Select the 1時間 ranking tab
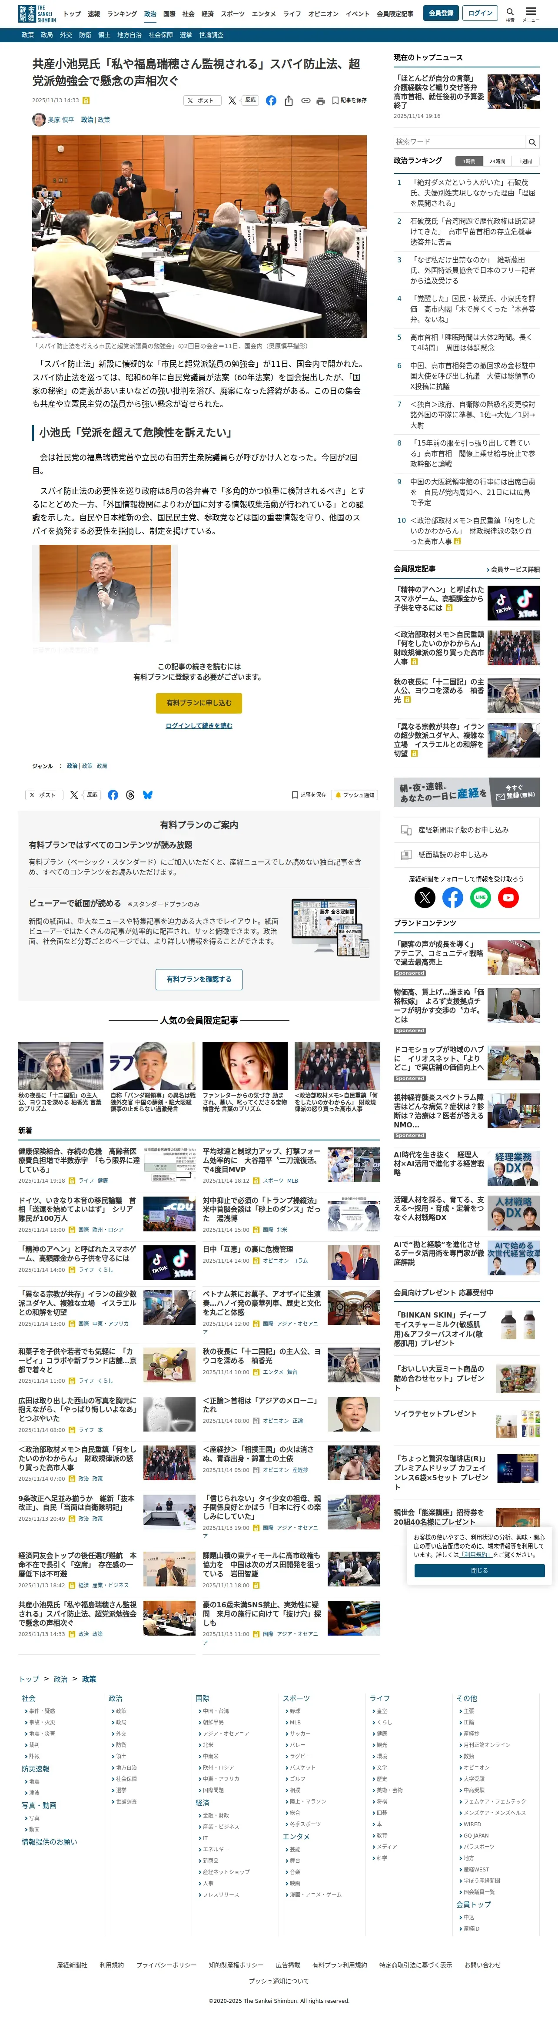The width and height of the screenshot is (558, 2032). point(469,161)
